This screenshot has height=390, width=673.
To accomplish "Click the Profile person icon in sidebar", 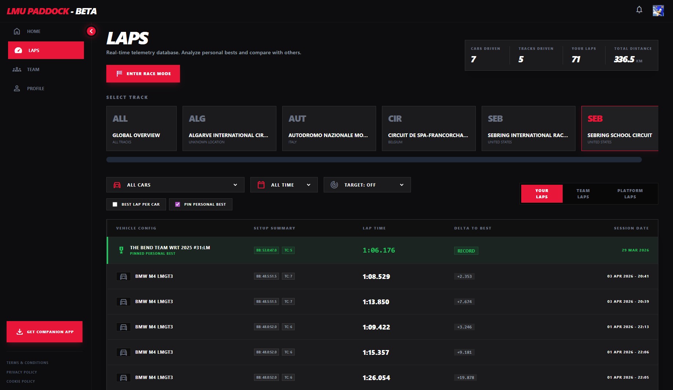I will [x=17, y=89].
